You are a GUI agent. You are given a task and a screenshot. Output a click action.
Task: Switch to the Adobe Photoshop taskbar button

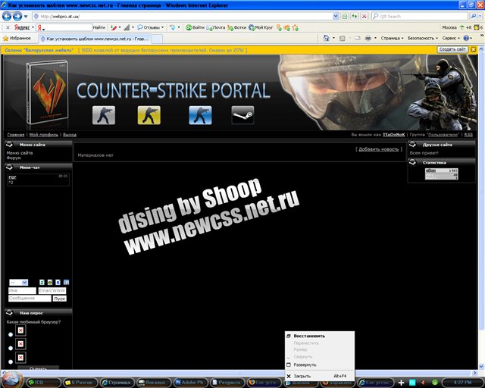coord(190,383)
